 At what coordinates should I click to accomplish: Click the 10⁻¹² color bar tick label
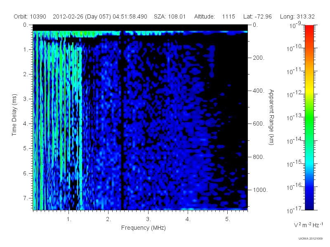(295, 94)
